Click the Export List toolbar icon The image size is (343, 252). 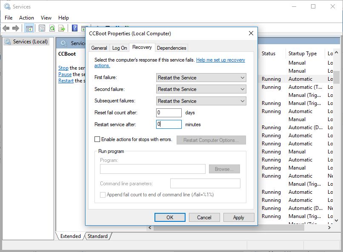(x=62, y=28)
